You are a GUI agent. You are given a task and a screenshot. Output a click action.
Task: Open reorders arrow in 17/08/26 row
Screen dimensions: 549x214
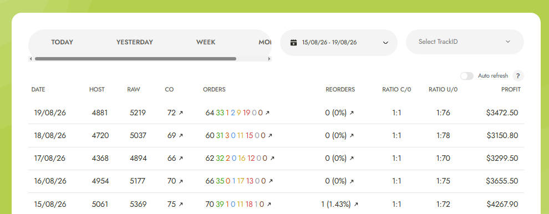tap(352, 159)
